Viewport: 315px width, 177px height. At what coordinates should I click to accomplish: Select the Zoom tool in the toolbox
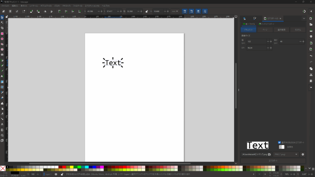click(2, 135)
